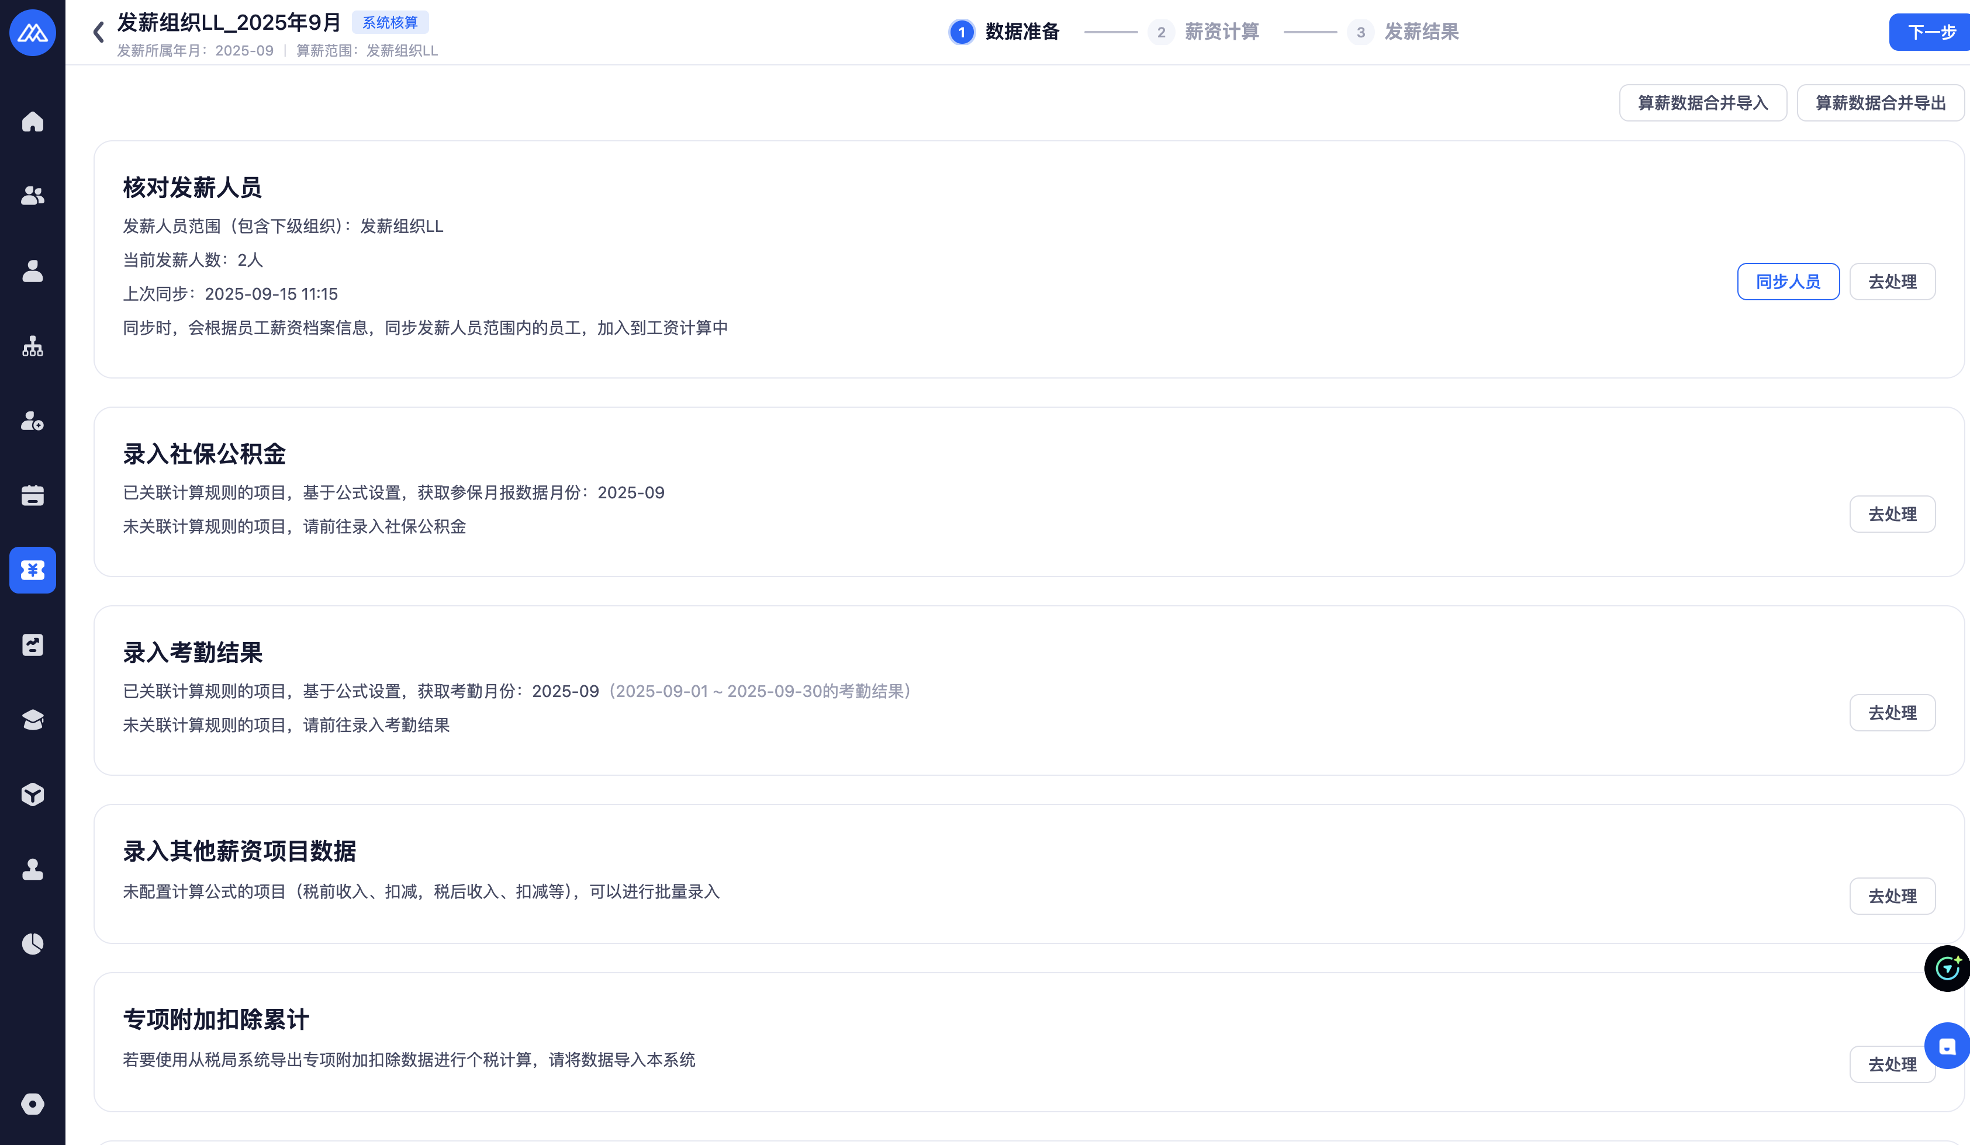Screen dimensions: 1970x1145
Task: Click 去处理 in 录入社保公积金 card
Action: tap(1892, 514)
